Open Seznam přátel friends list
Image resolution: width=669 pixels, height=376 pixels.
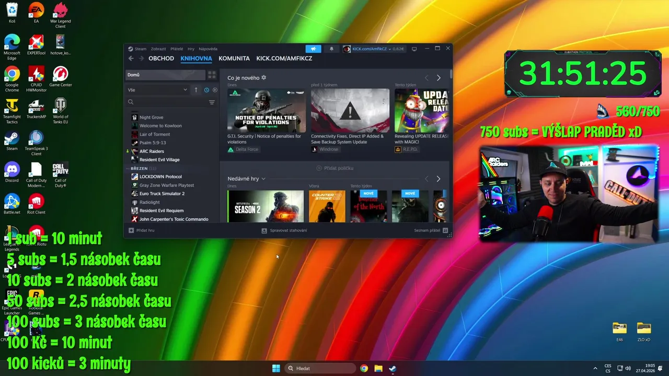[431, 230]
